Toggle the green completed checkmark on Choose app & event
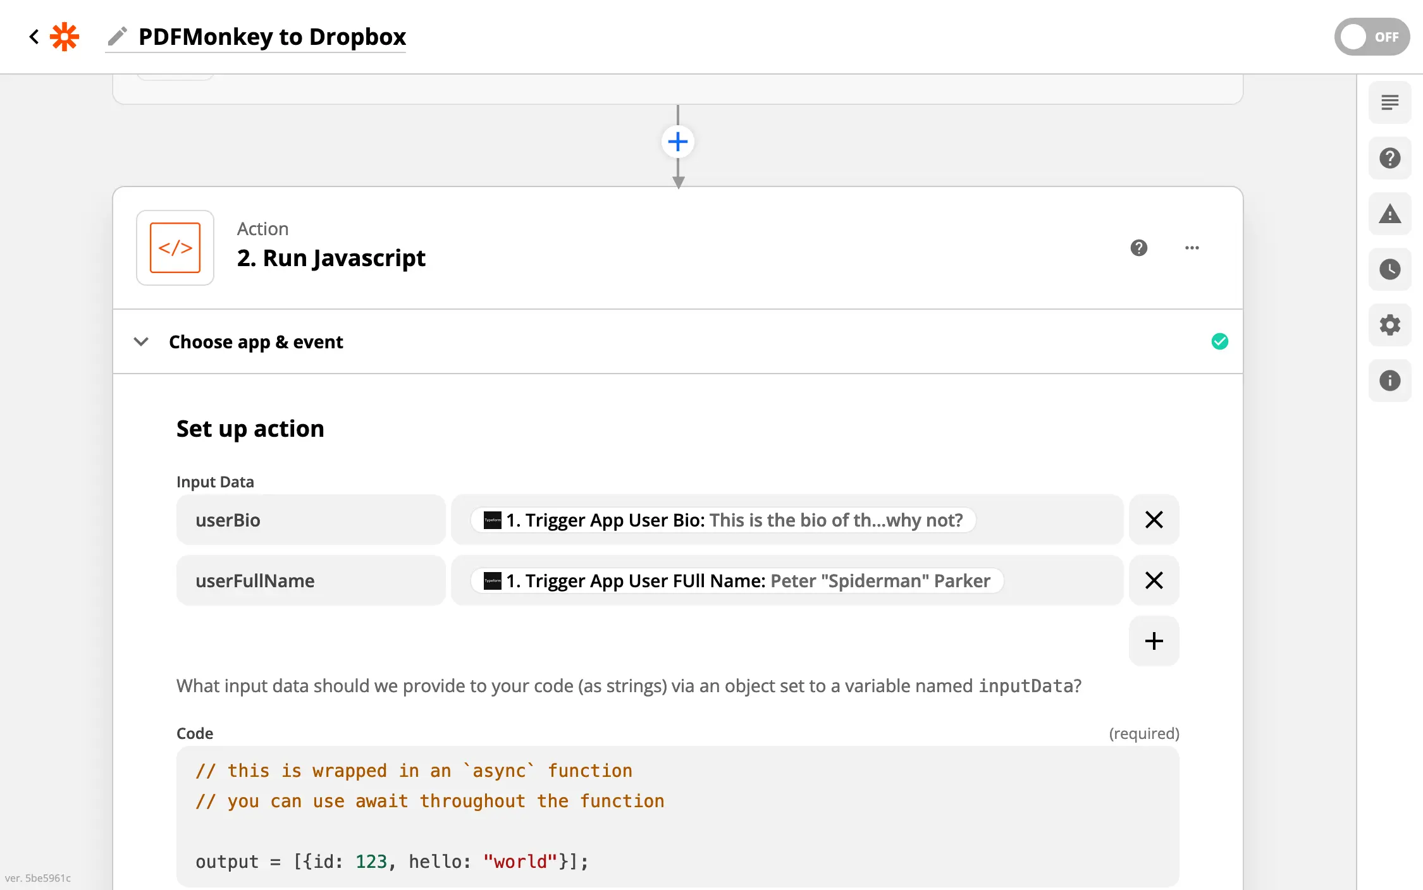The width and height of the screenshot is (1423, 890). [1221, 341]
